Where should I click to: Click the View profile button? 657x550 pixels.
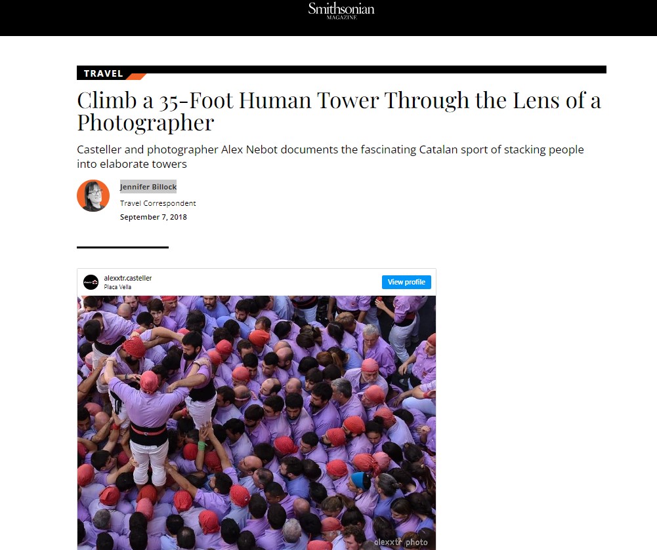[x=406, y=282]
